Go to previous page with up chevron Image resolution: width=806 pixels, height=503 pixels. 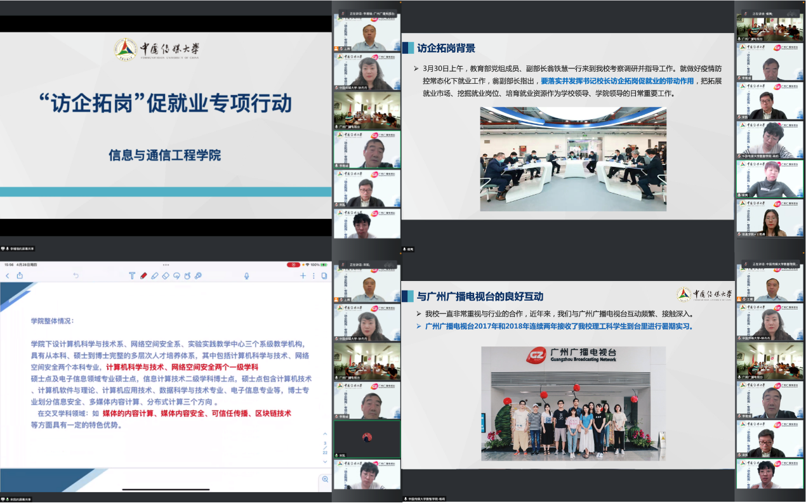326,434
